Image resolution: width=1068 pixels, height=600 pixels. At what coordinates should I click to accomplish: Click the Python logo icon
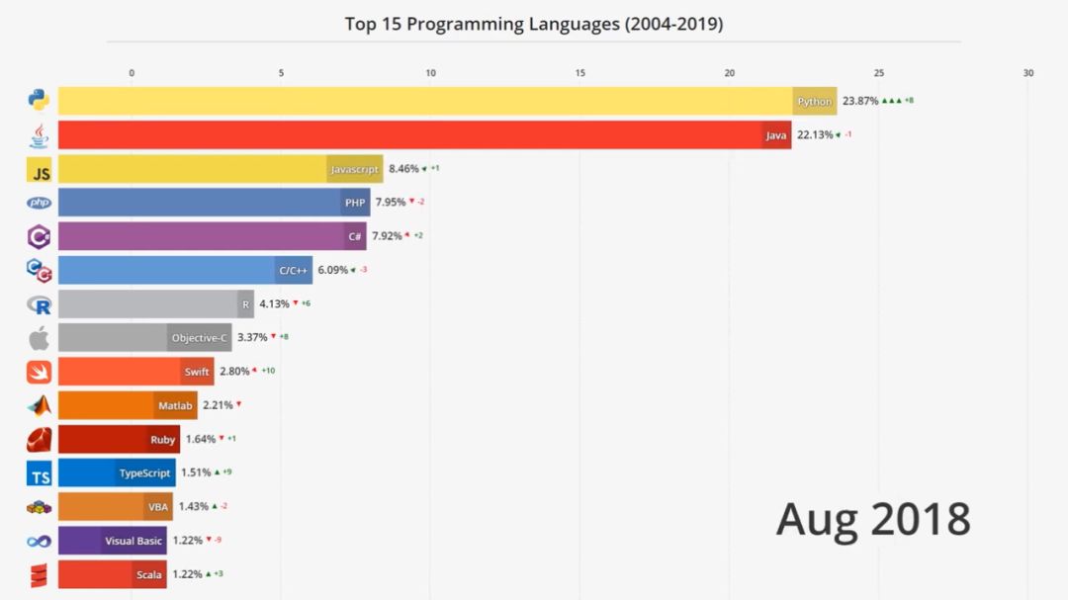38,100
